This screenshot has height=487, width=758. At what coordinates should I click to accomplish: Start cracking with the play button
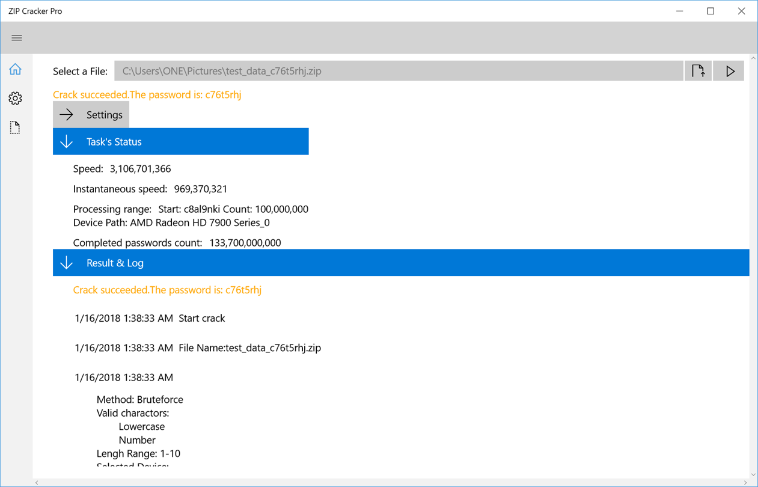tap(729, 71)
